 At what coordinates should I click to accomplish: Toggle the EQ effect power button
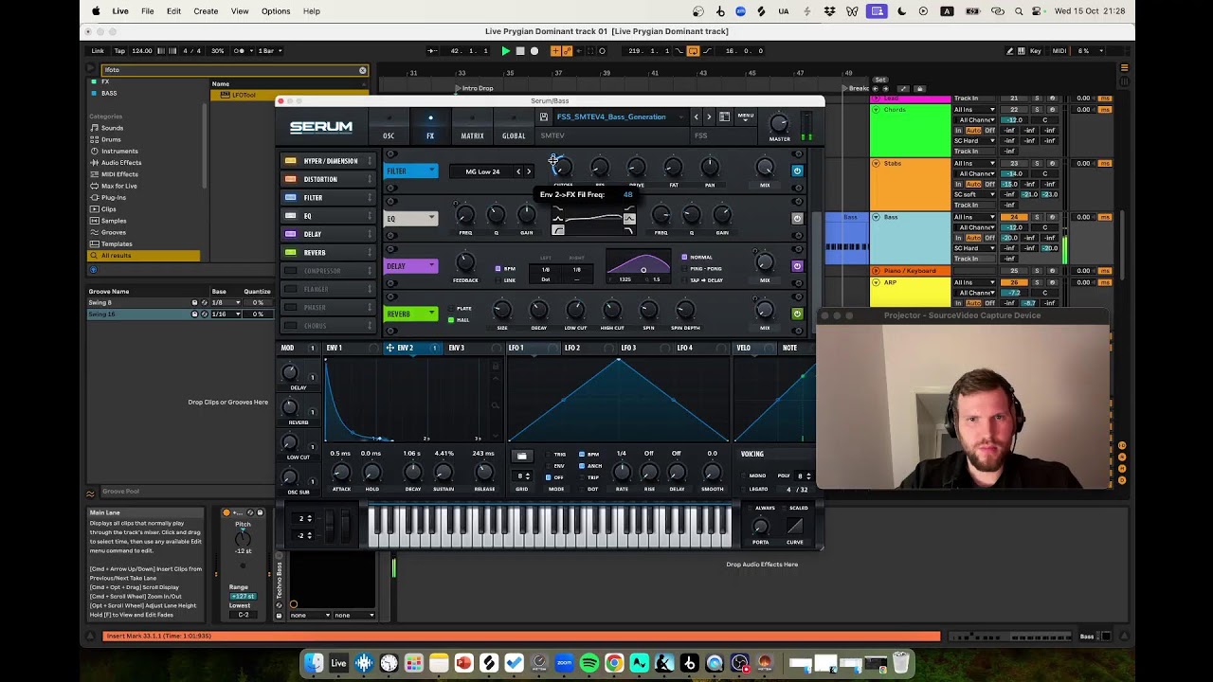pyautogui.click(x=797, y=219)
